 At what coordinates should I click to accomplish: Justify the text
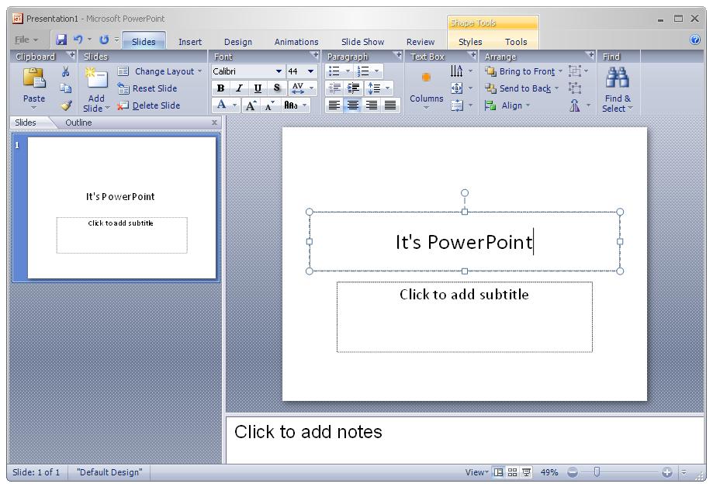390,105
